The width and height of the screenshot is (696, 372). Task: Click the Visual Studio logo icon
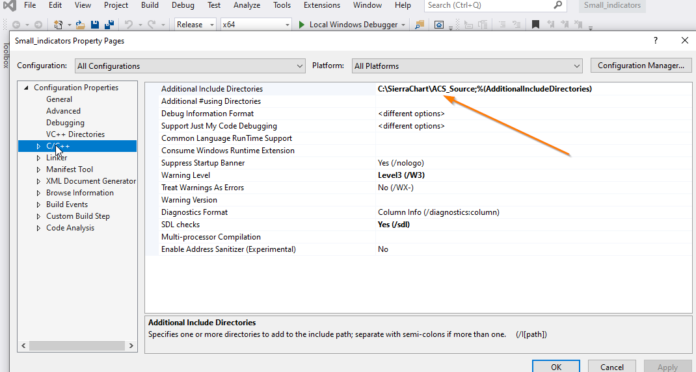pos(9,5)
